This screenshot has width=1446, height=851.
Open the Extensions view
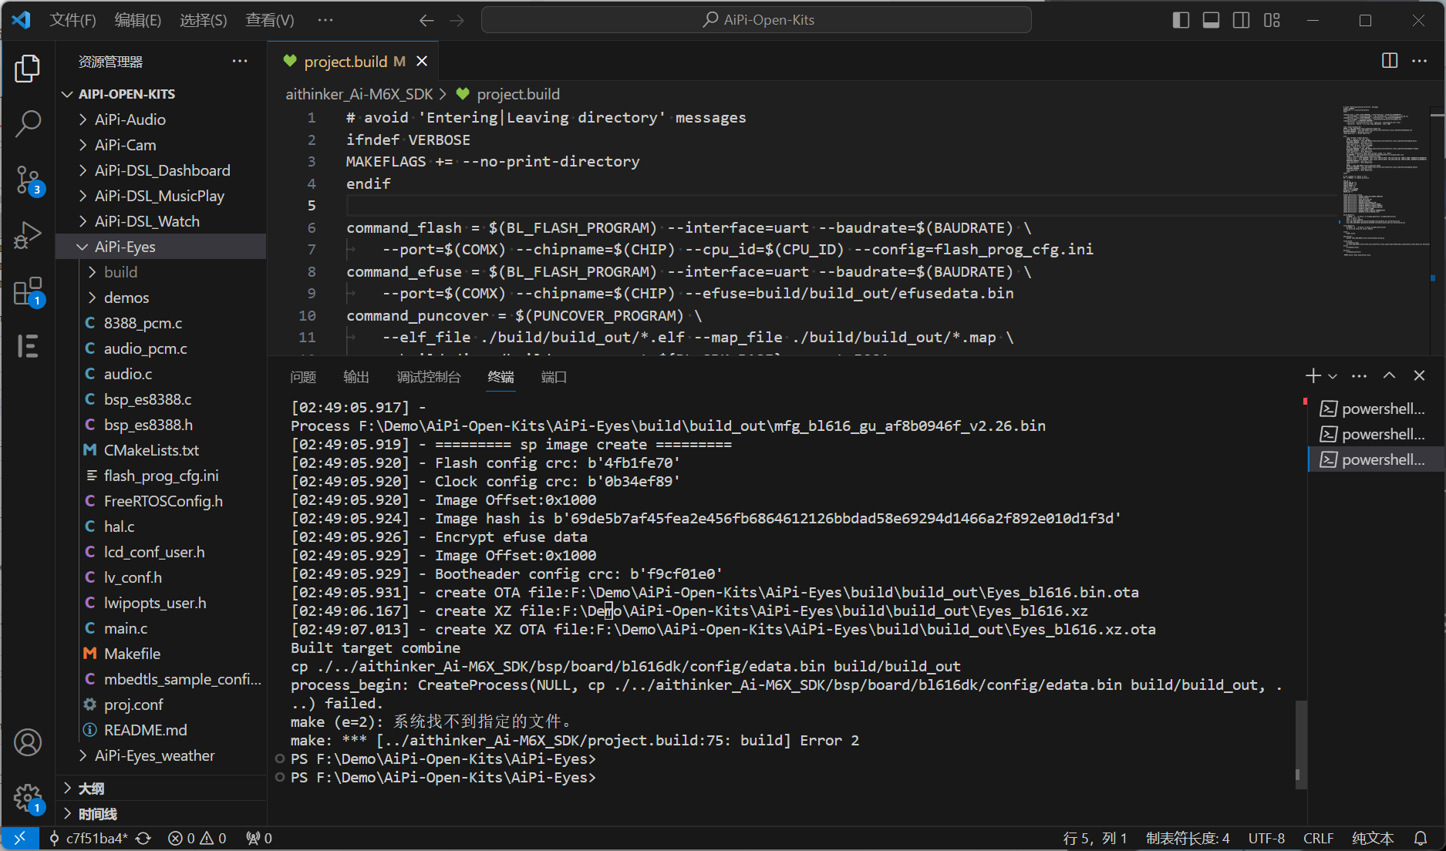point(28,291)
